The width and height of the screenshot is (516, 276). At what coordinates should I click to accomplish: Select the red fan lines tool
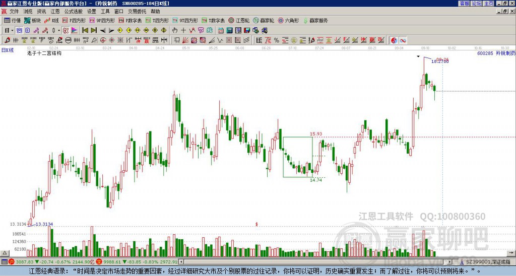[x=185, y=40]
